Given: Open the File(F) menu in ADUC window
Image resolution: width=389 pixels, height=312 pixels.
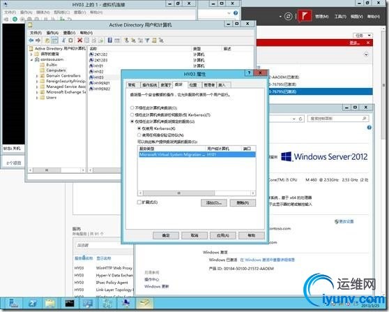Looking at the screenshot, I should (x=36, y=33).
